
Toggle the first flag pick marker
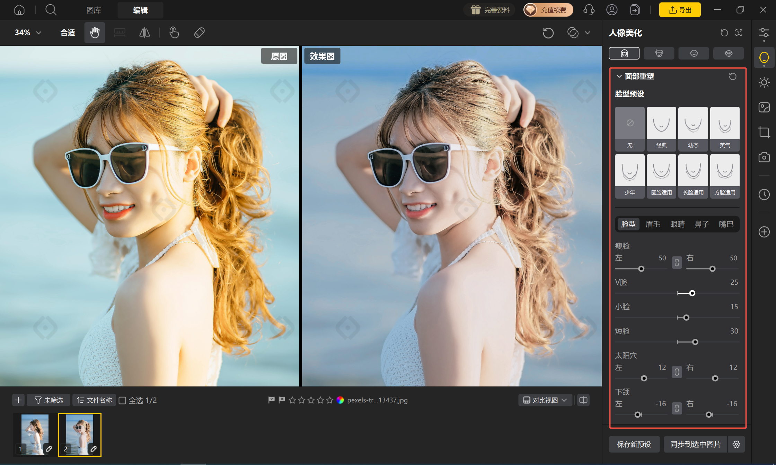point(271,400)
